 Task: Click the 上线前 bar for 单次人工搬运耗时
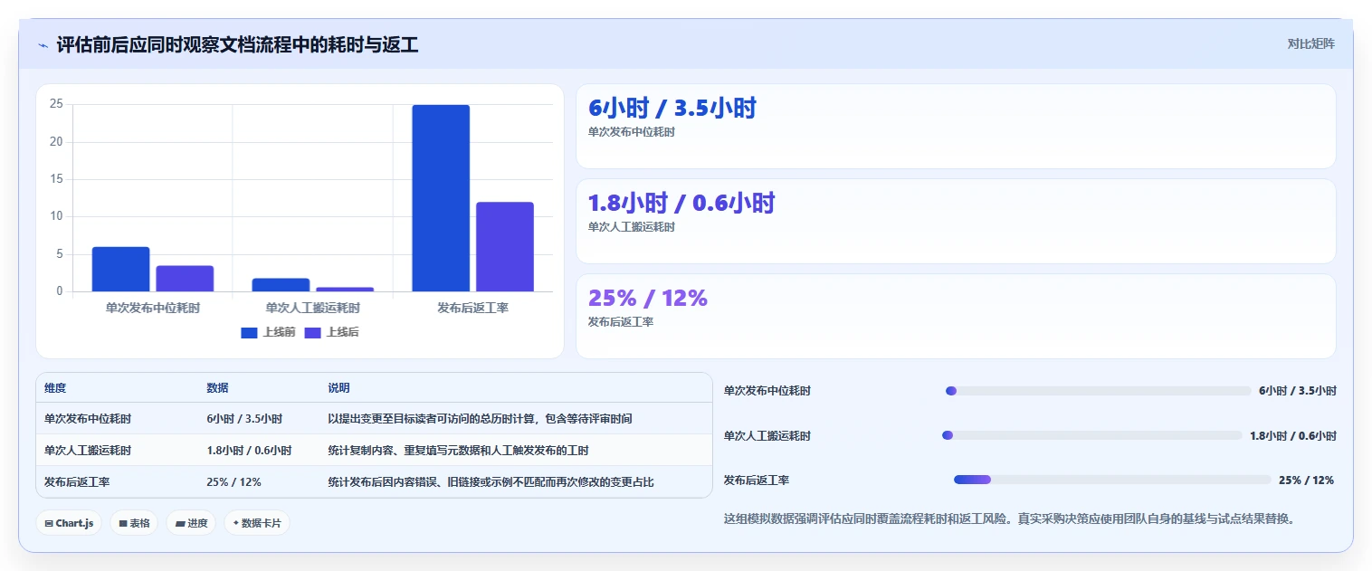pyautogui.click(x=281, y=285)
